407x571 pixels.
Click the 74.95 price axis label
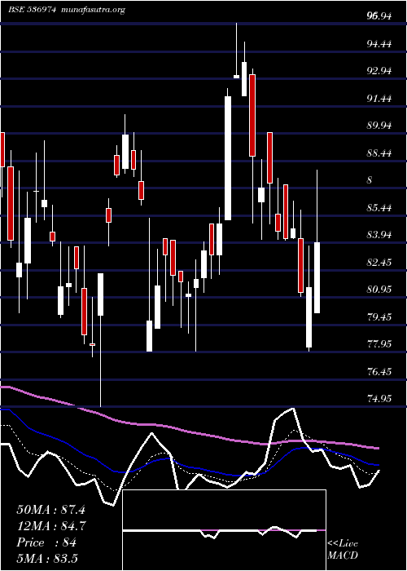pos(379,399)
